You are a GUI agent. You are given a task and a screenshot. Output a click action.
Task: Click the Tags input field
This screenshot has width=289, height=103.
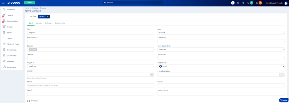91,94
